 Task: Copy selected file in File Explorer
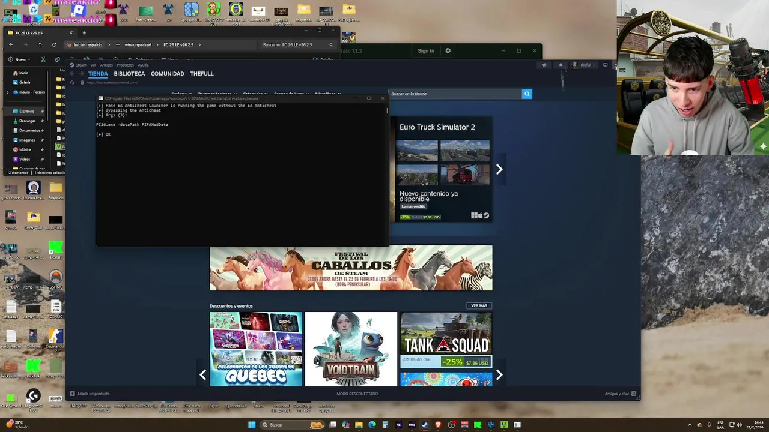pyautogui.click(x=57, y=59)
